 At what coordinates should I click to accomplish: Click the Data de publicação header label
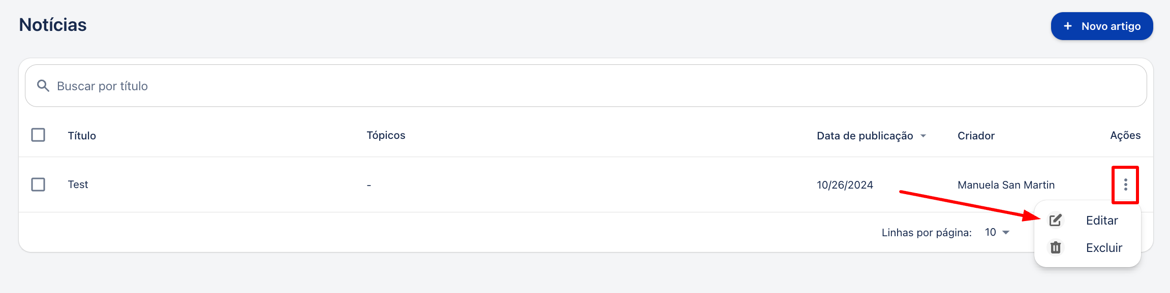865,136
